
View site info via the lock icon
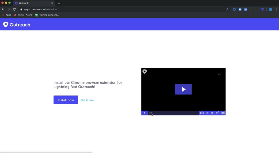21,9
